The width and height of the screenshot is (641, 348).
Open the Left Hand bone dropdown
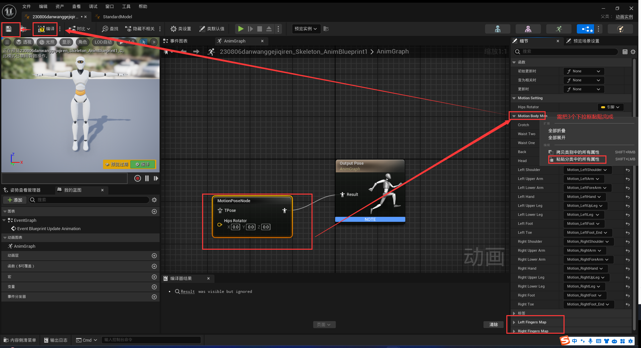click(584, 197)
